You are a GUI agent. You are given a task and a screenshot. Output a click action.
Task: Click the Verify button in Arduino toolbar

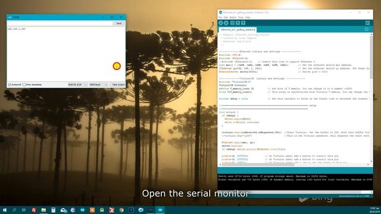tap(221, 23)
